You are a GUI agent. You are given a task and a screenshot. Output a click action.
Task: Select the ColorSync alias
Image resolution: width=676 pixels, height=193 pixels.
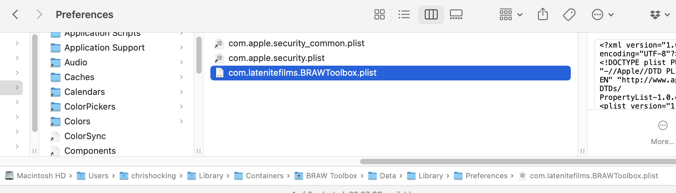pyautogui.click(x=85, y=136)
